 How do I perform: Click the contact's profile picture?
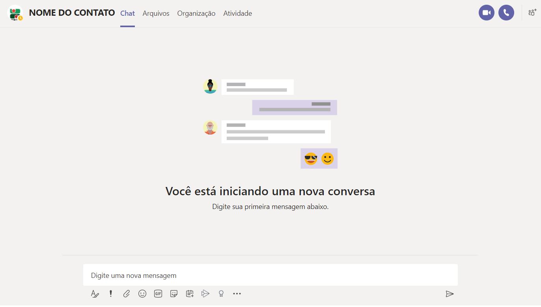click(x=15, y=13)
